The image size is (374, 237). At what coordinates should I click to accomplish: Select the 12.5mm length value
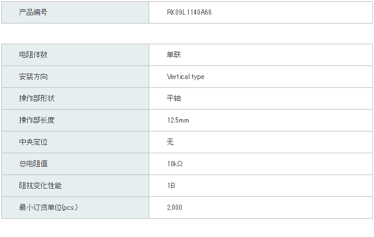[178, 120]
